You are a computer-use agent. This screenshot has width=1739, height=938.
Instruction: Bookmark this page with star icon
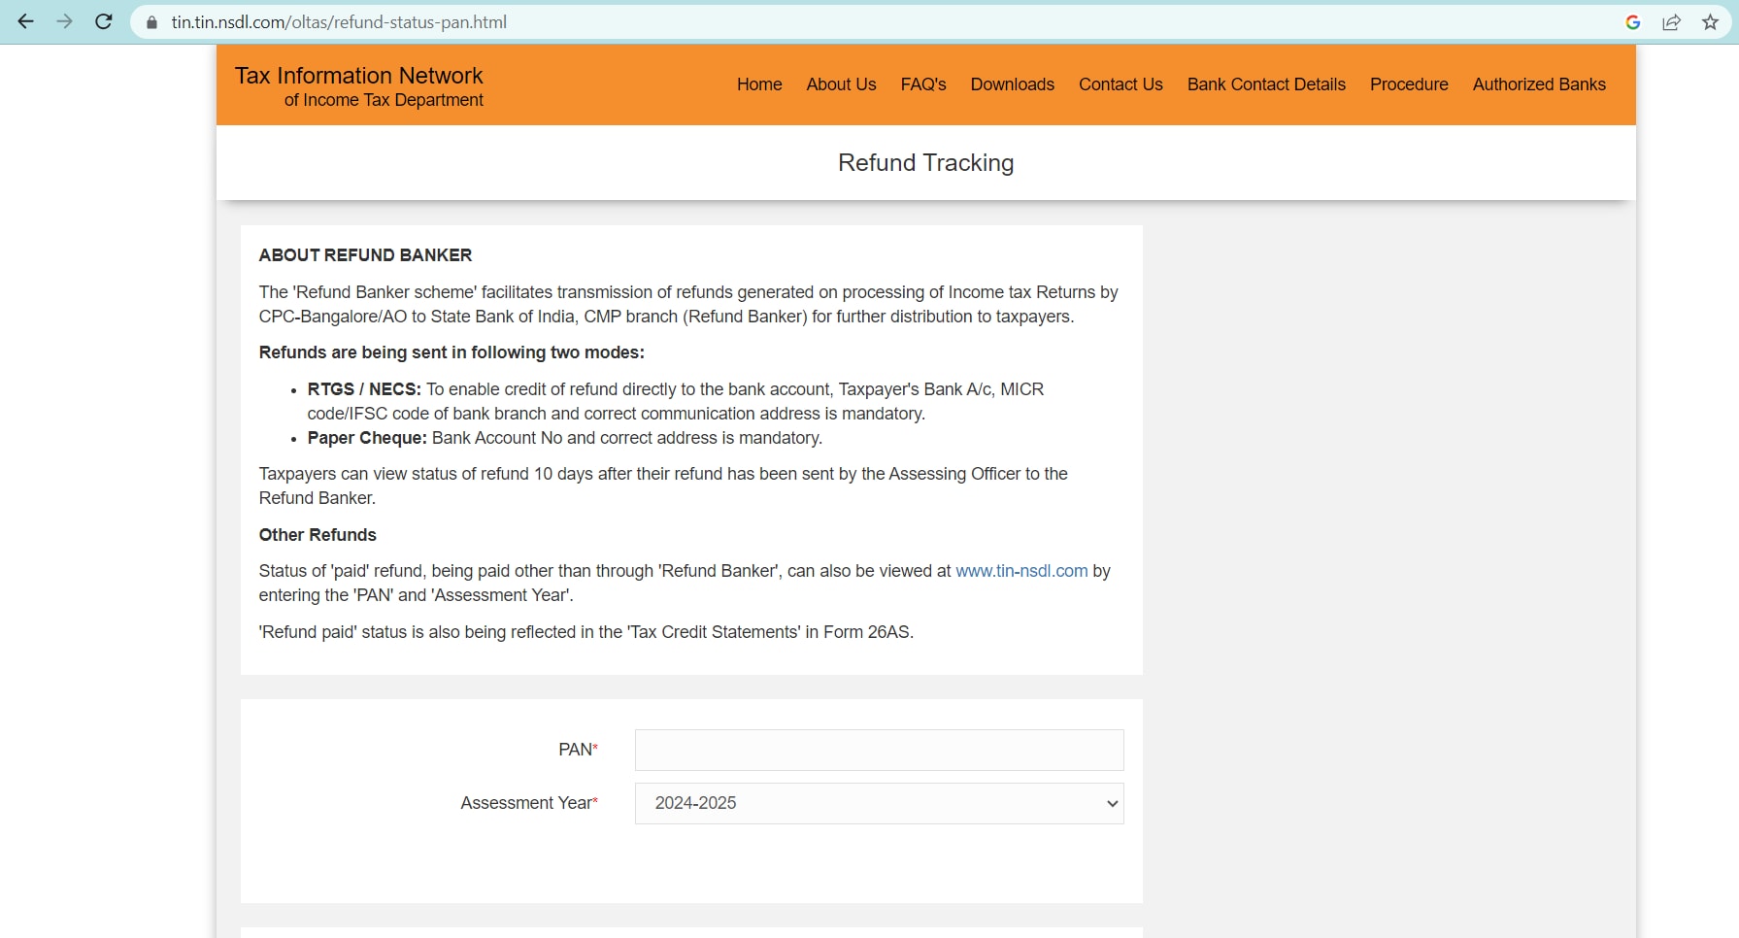pyautogui.click(x=1710, y=22)
